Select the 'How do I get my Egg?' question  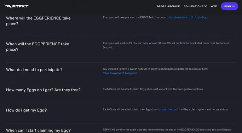(26, 110)
